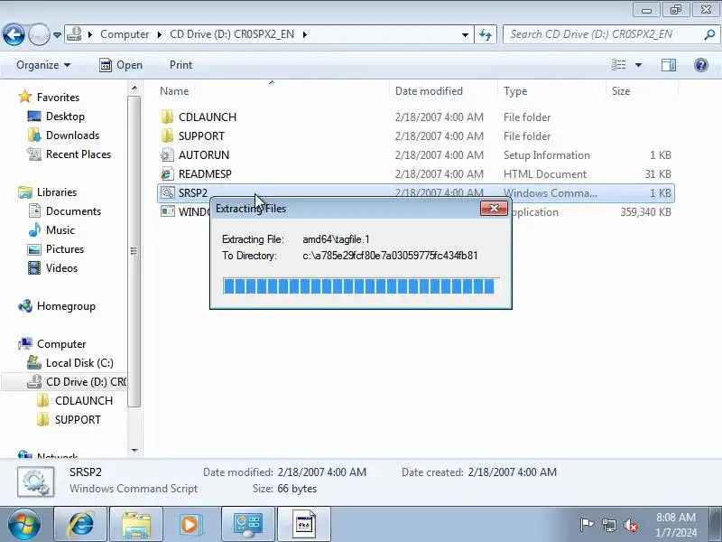The image size is (722, 542).
Task: Select the READMESP HTML document
Action: coord(416,173)
